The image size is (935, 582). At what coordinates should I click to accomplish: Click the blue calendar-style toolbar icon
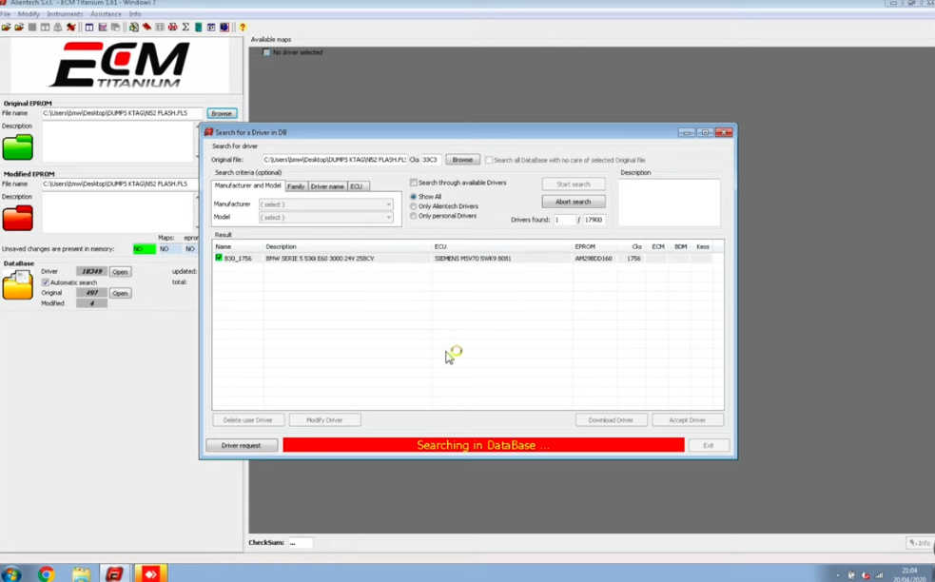point(211,28)
